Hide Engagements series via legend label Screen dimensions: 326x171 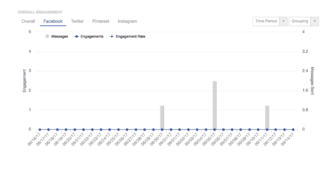[x=92, y=36]
